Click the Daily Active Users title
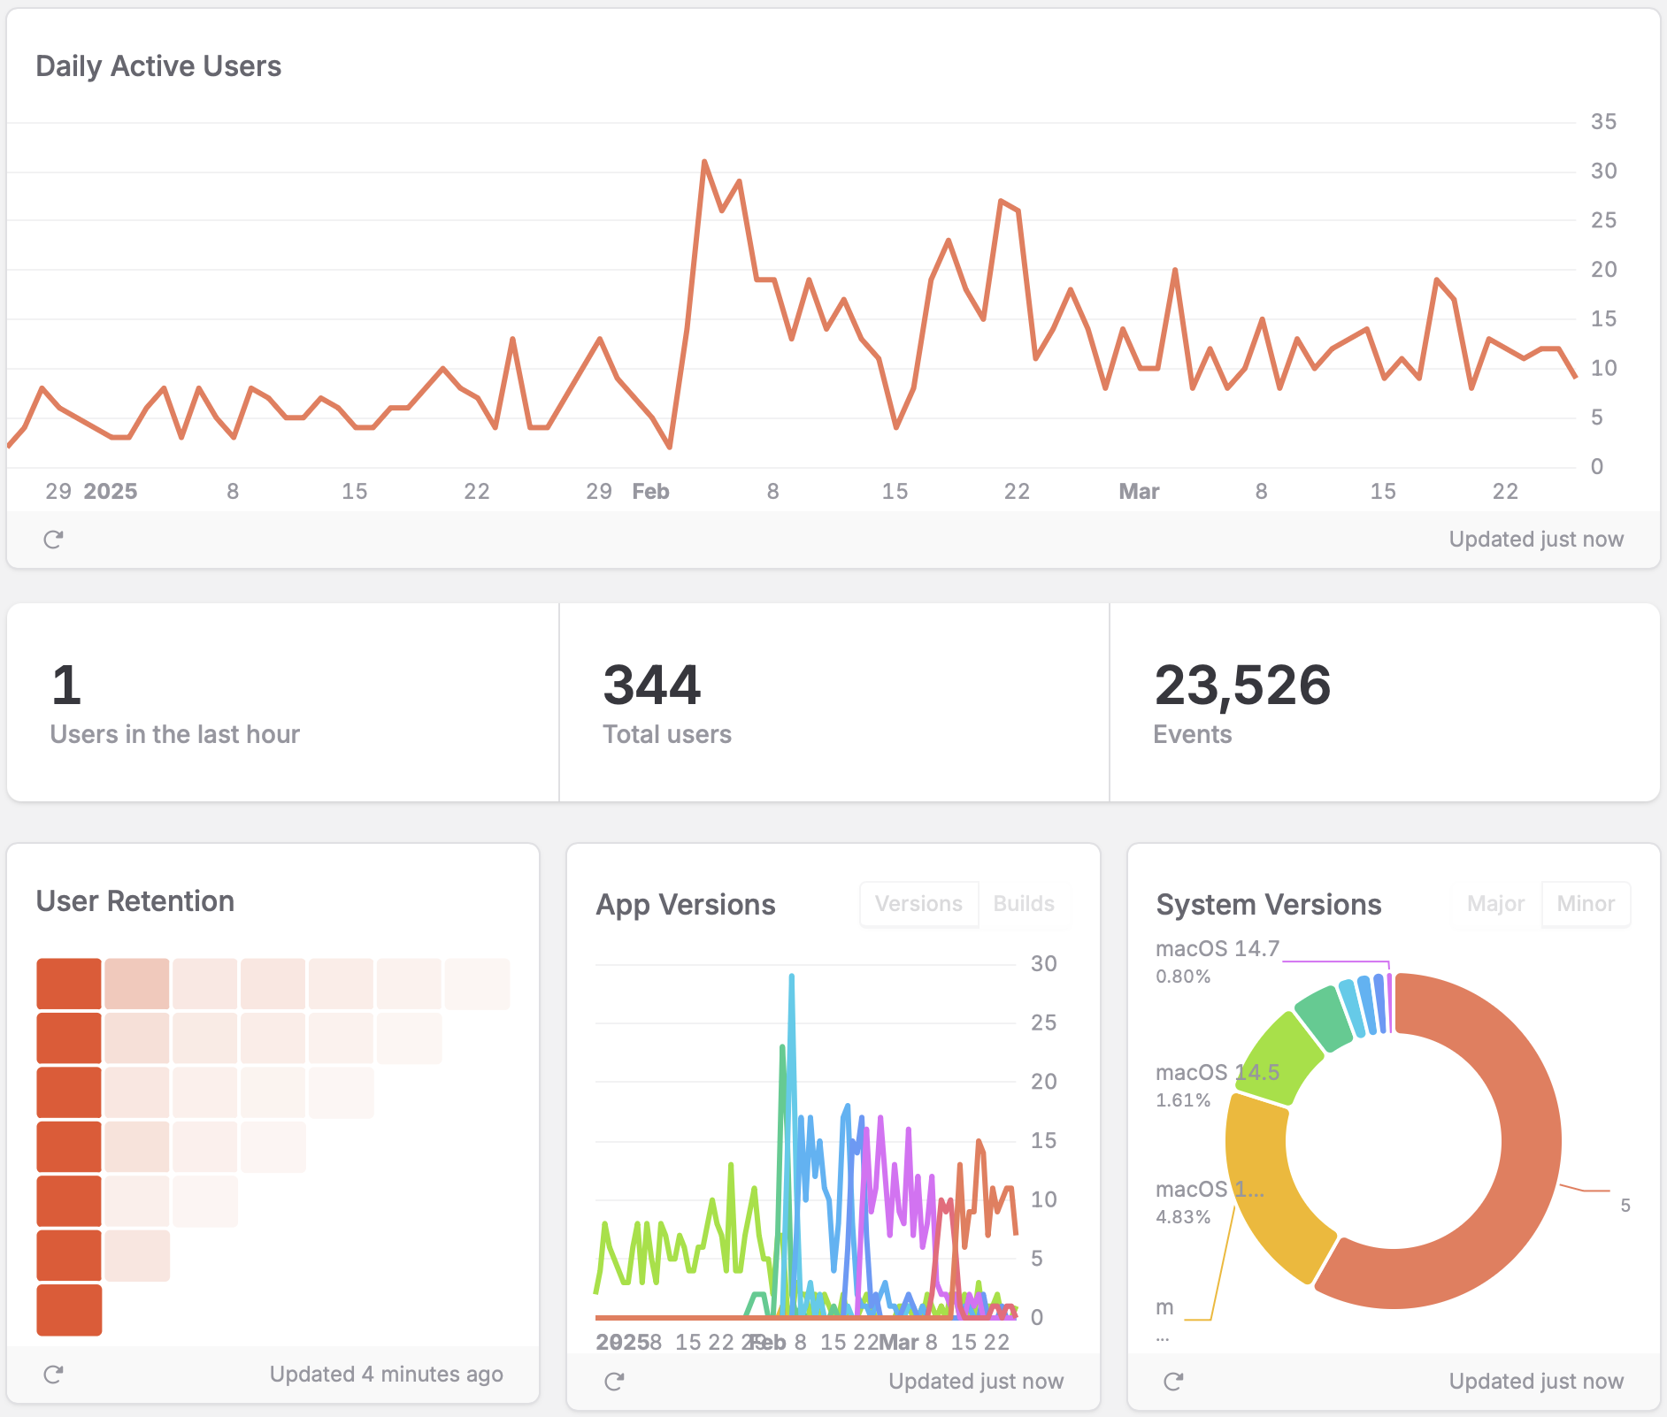 pos(158,65)
